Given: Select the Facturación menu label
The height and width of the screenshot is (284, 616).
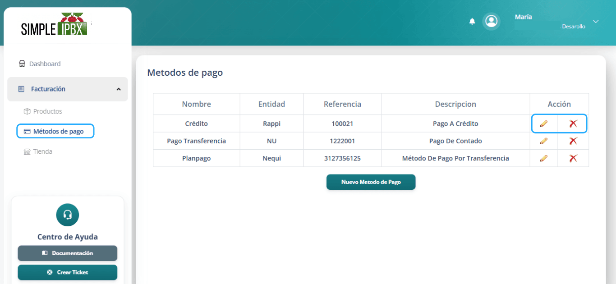Looking at the screenshot, I should (x=48, y=89).
